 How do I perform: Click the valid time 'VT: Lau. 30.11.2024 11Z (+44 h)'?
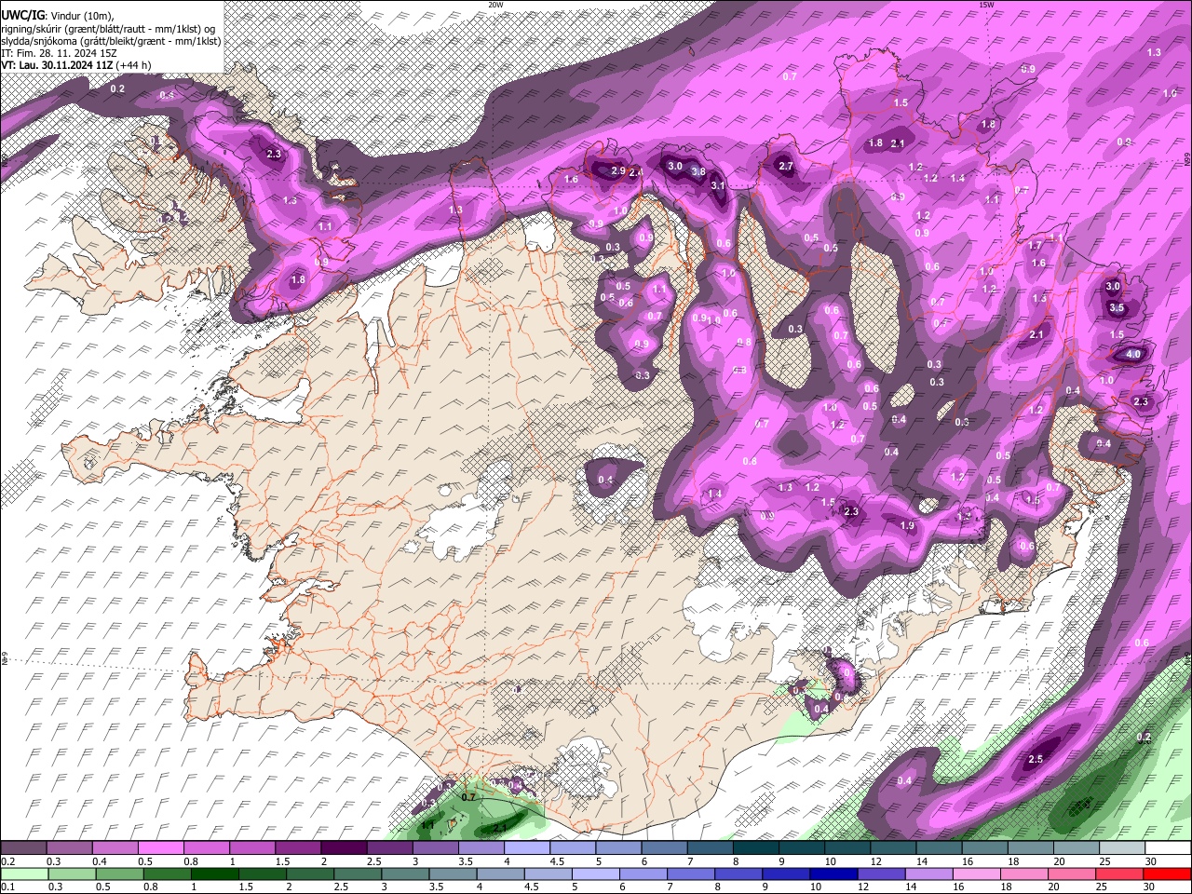coord(76,65)
